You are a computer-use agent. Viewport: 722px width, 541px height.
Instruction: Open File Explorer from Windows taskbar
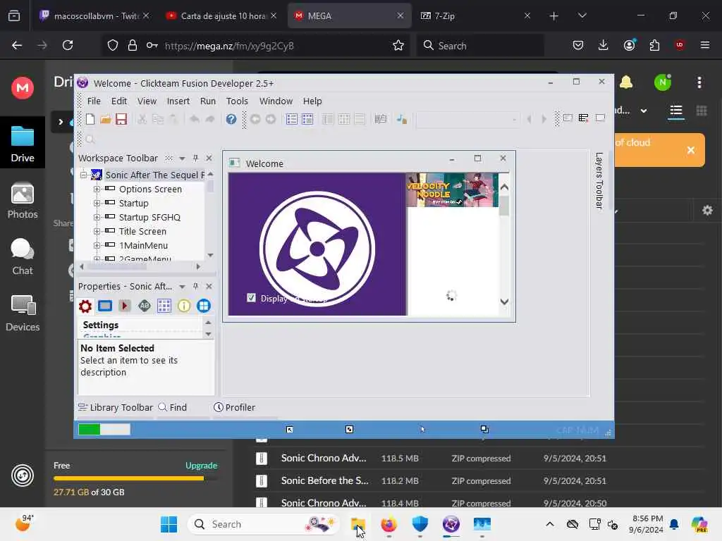[x=357, y=524]
